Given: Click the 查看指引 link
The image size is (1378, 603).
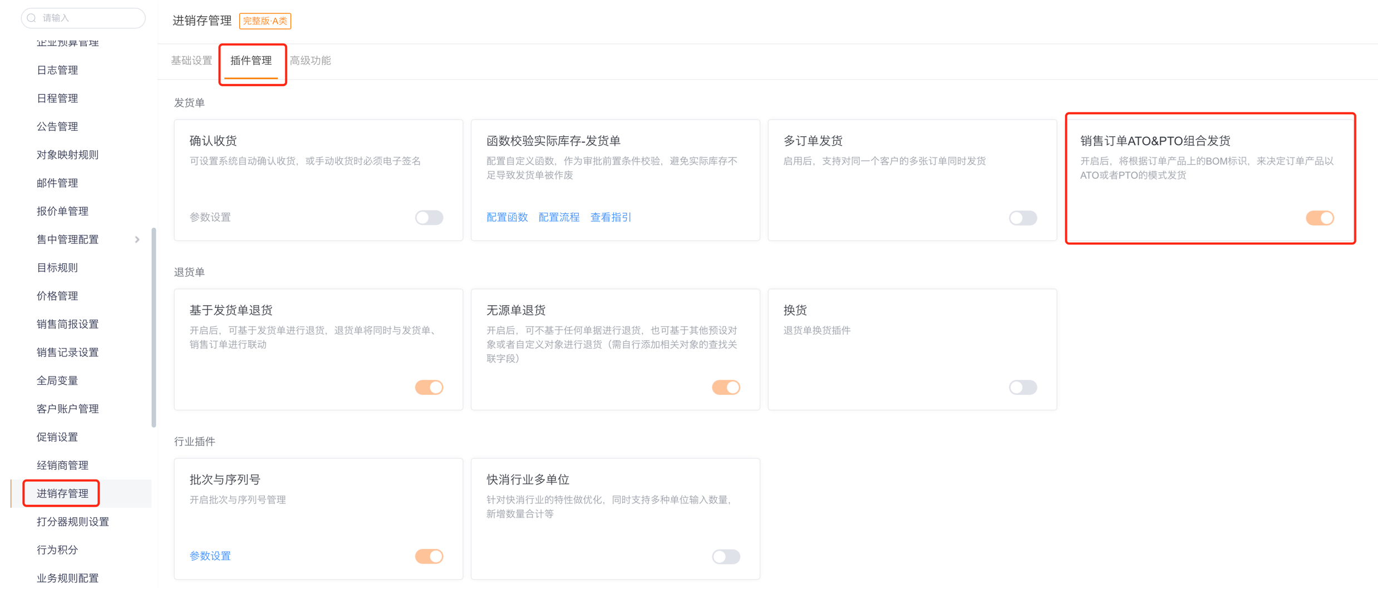Looking at the screenshot, I should [x=611, y=217].
